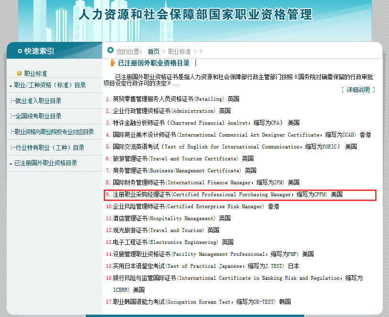Viewport: 389px width, 317px height.
Task: Click the 人力资源和社会保障部国家职业资格管理 banner title
Action: (195, 14)
